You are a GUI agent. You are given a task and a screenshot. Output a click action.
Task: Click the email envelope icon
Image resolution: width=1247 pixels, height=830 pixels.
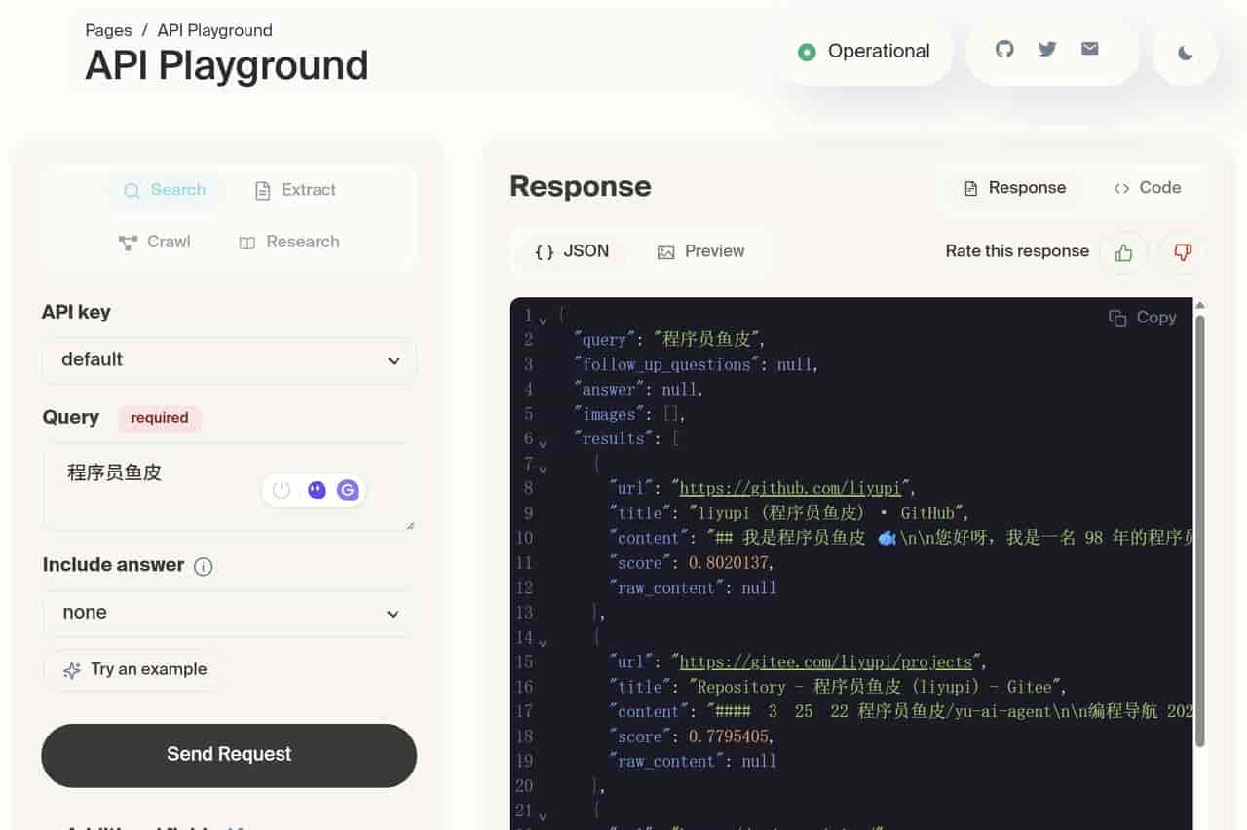[1090, 49]
